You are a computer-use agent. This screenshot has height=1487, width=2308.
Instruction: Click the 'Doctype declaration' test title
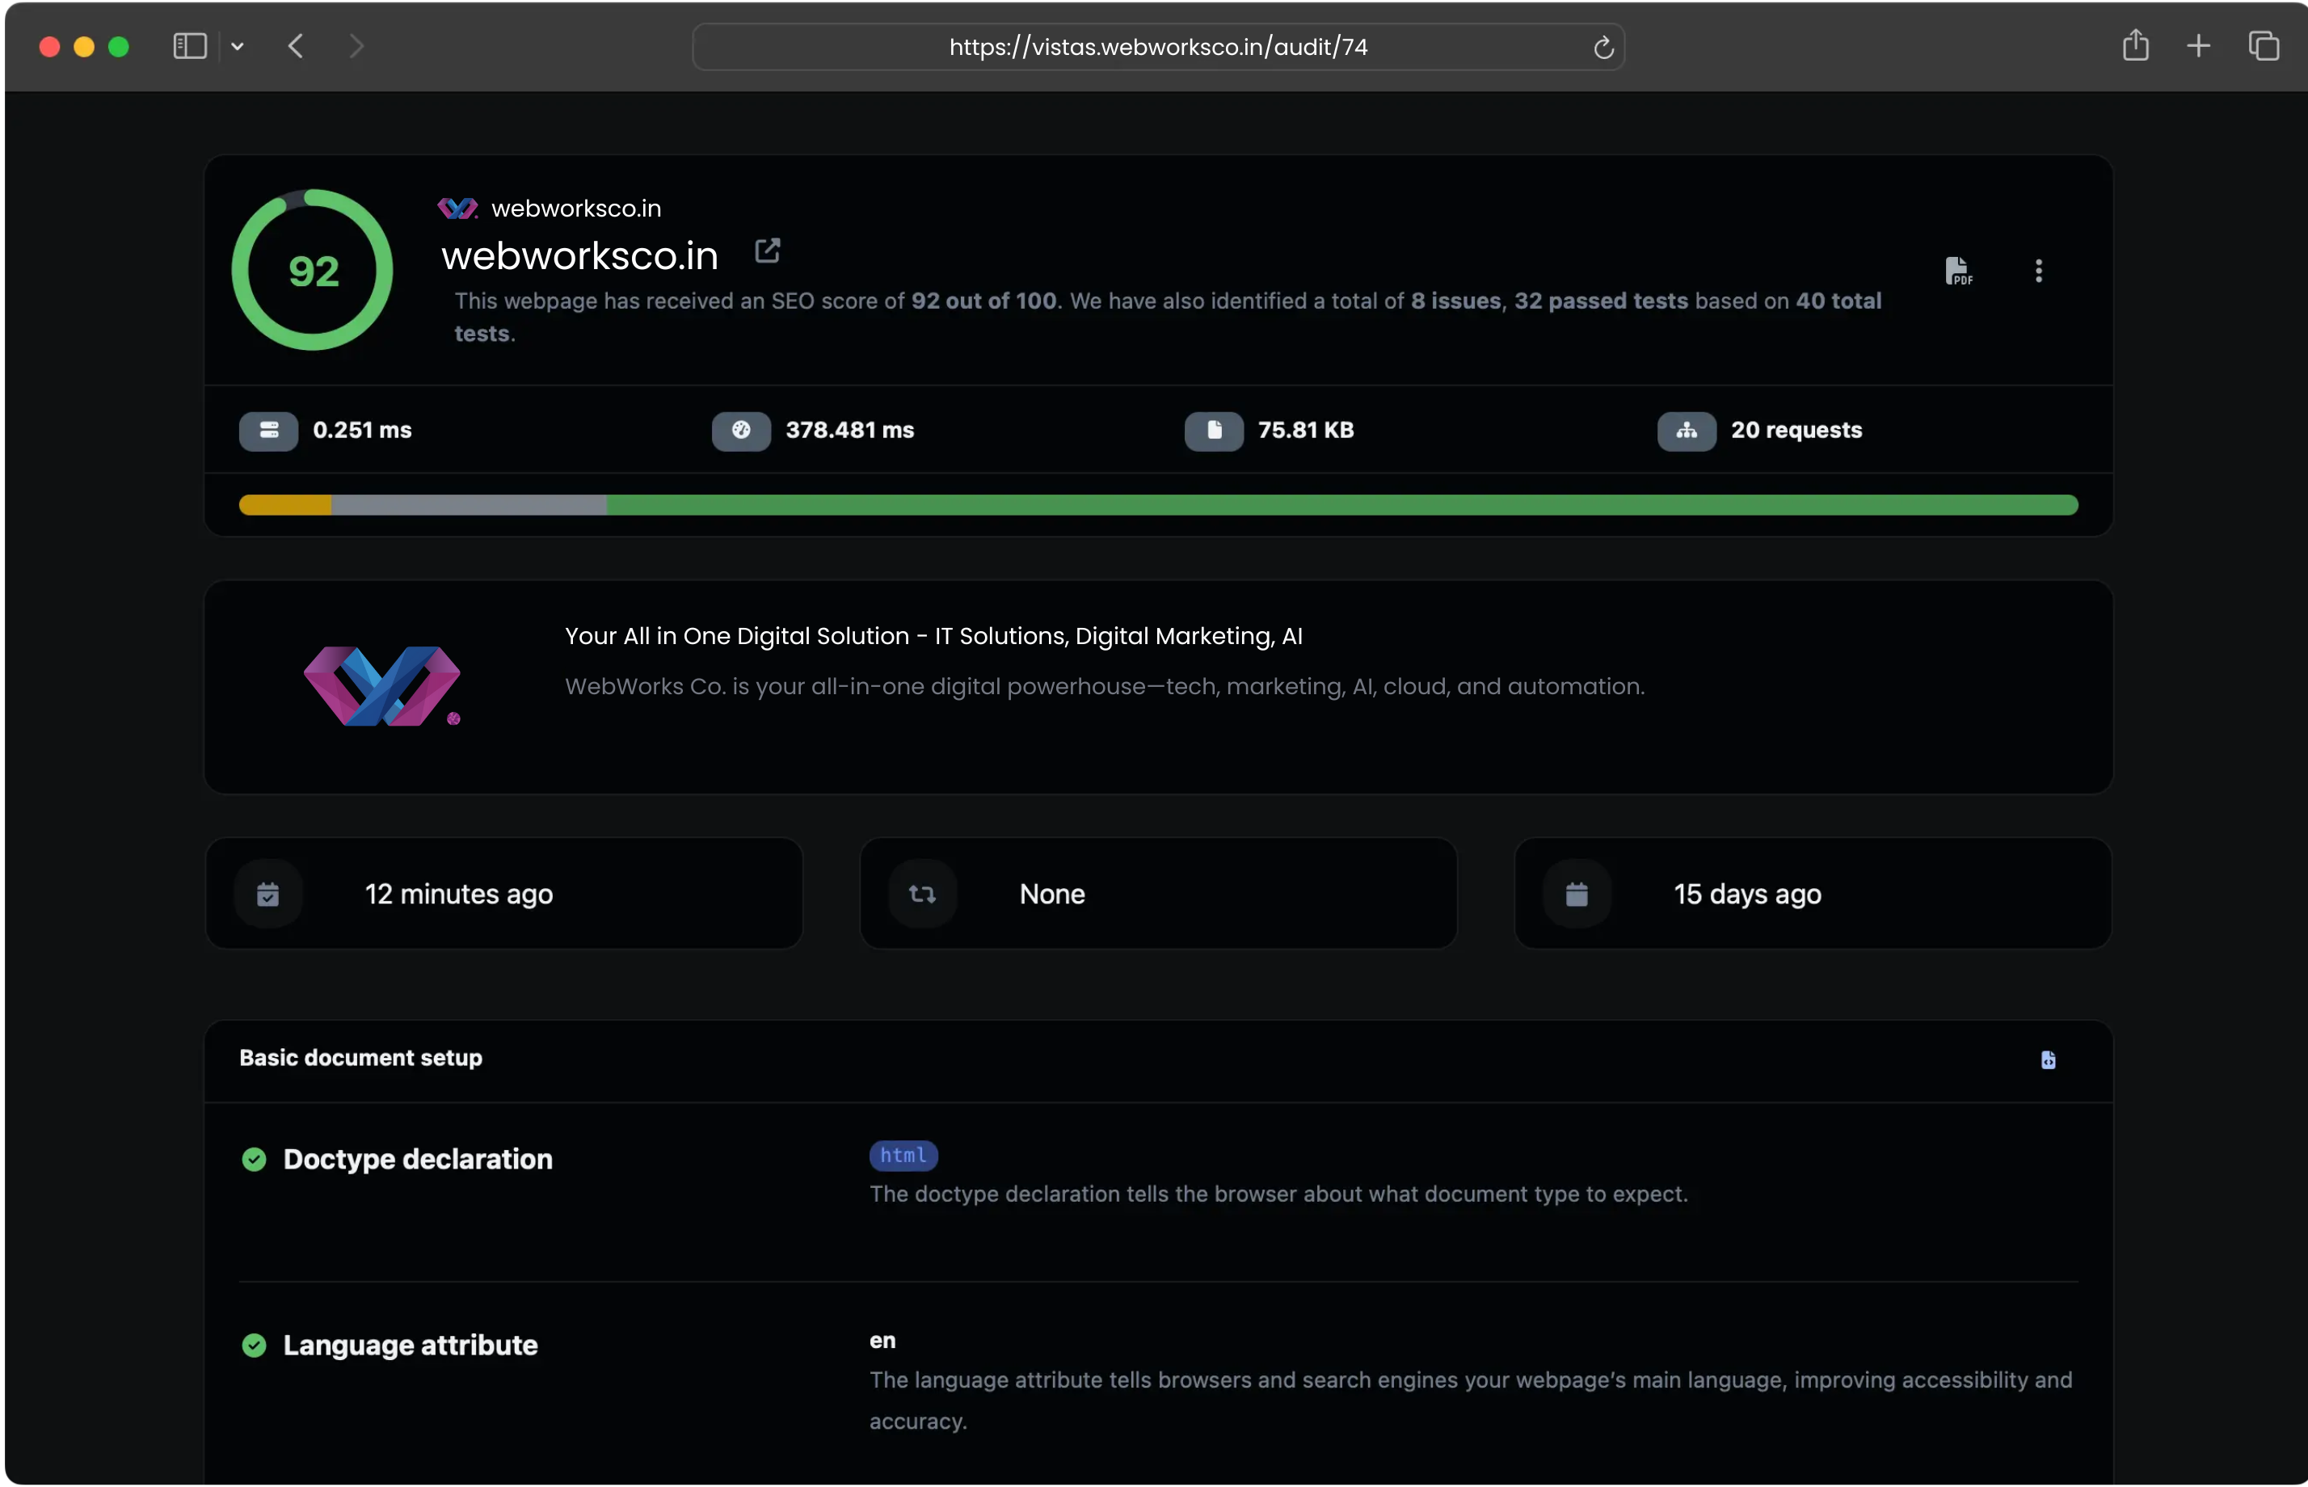coord(418,1159)
